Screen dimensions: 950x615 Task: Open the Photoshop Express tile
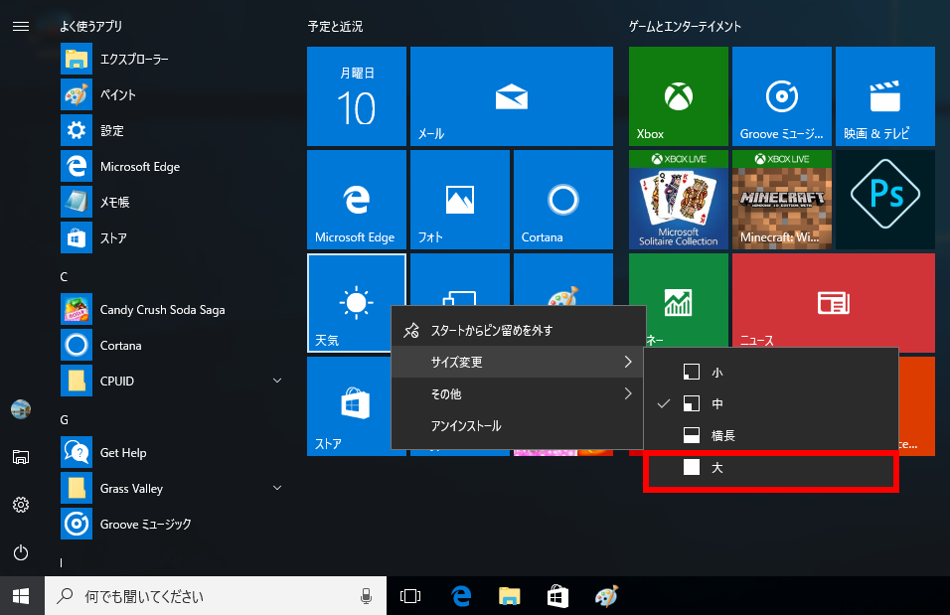coord(885,200)
